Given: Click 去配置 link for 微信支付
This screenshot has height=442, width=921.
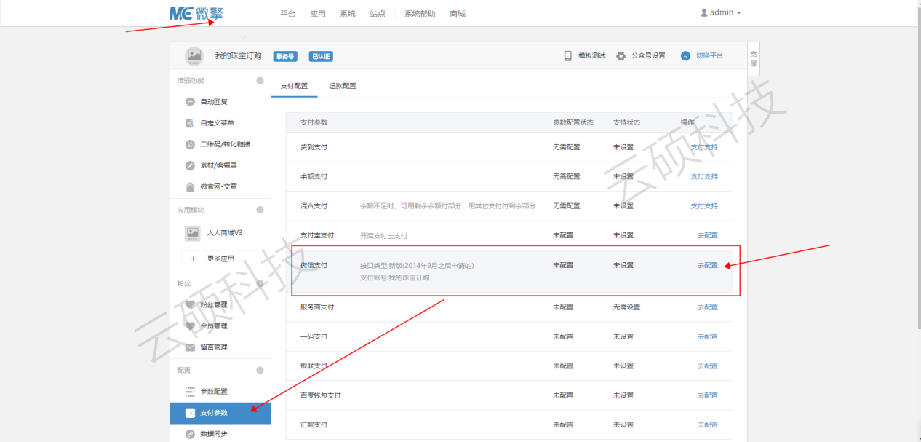Looking at the screenshot, I should pyautogui.click(x=707, y=265).
